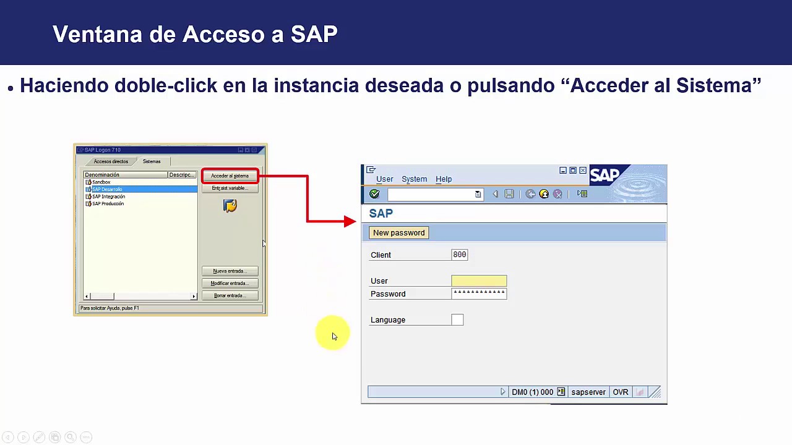792x445 pixels.
Task: Click the Nueva entrada button
Action: (230, 271)
